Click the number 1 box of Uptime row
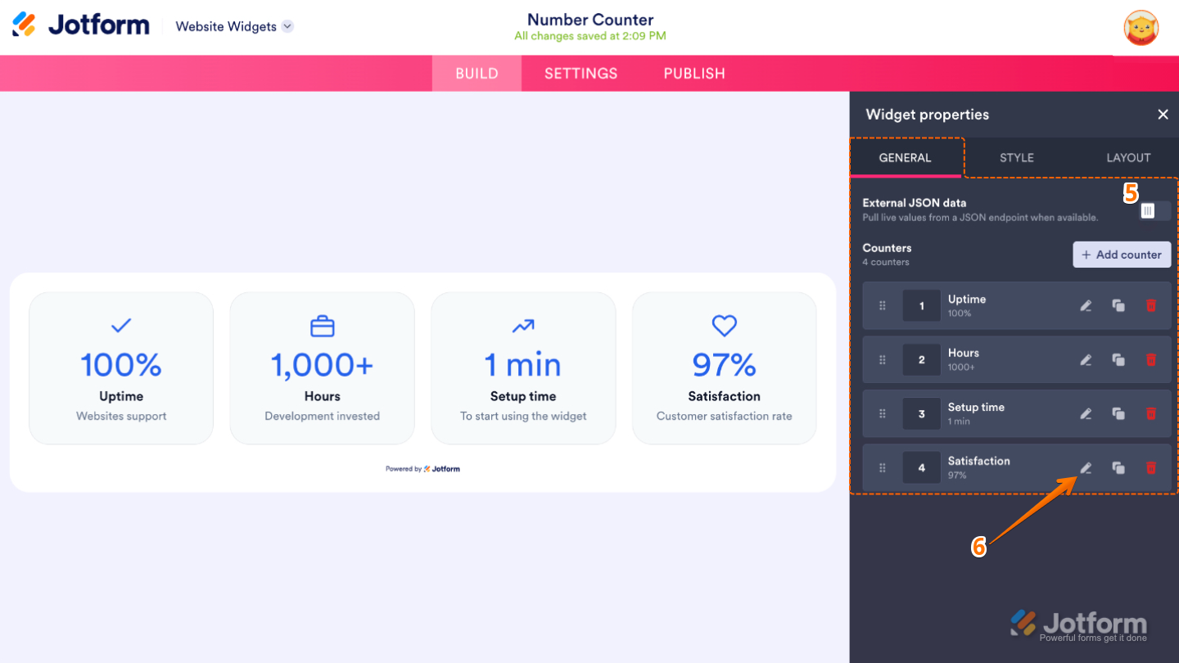Viewport: 1179px width, 663px height. pos(921,306)
